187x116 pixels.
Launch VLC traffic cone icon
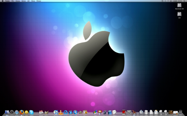(61, 112)
